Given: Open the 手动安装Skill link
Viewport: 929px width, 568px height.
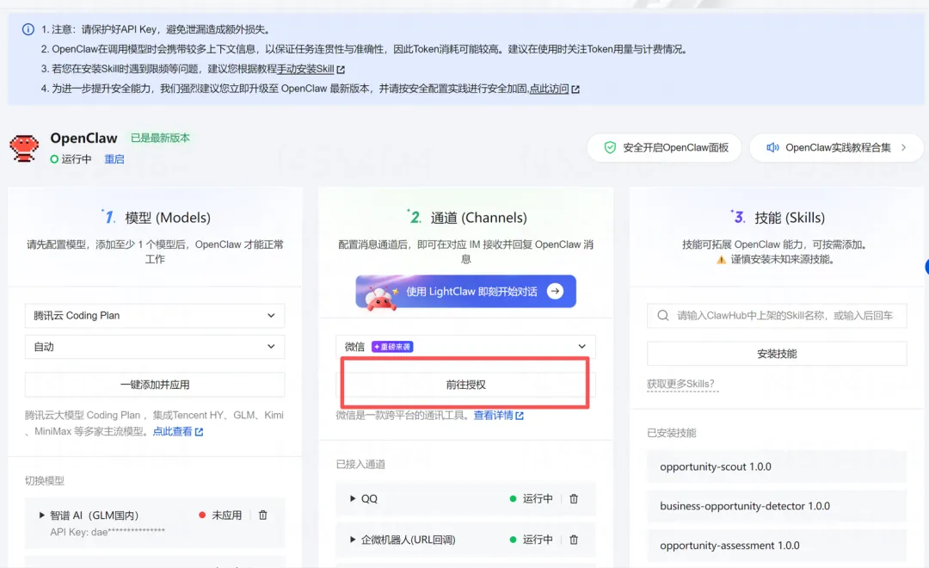Looking at the screenshot, I should click(x=305, y=69).
